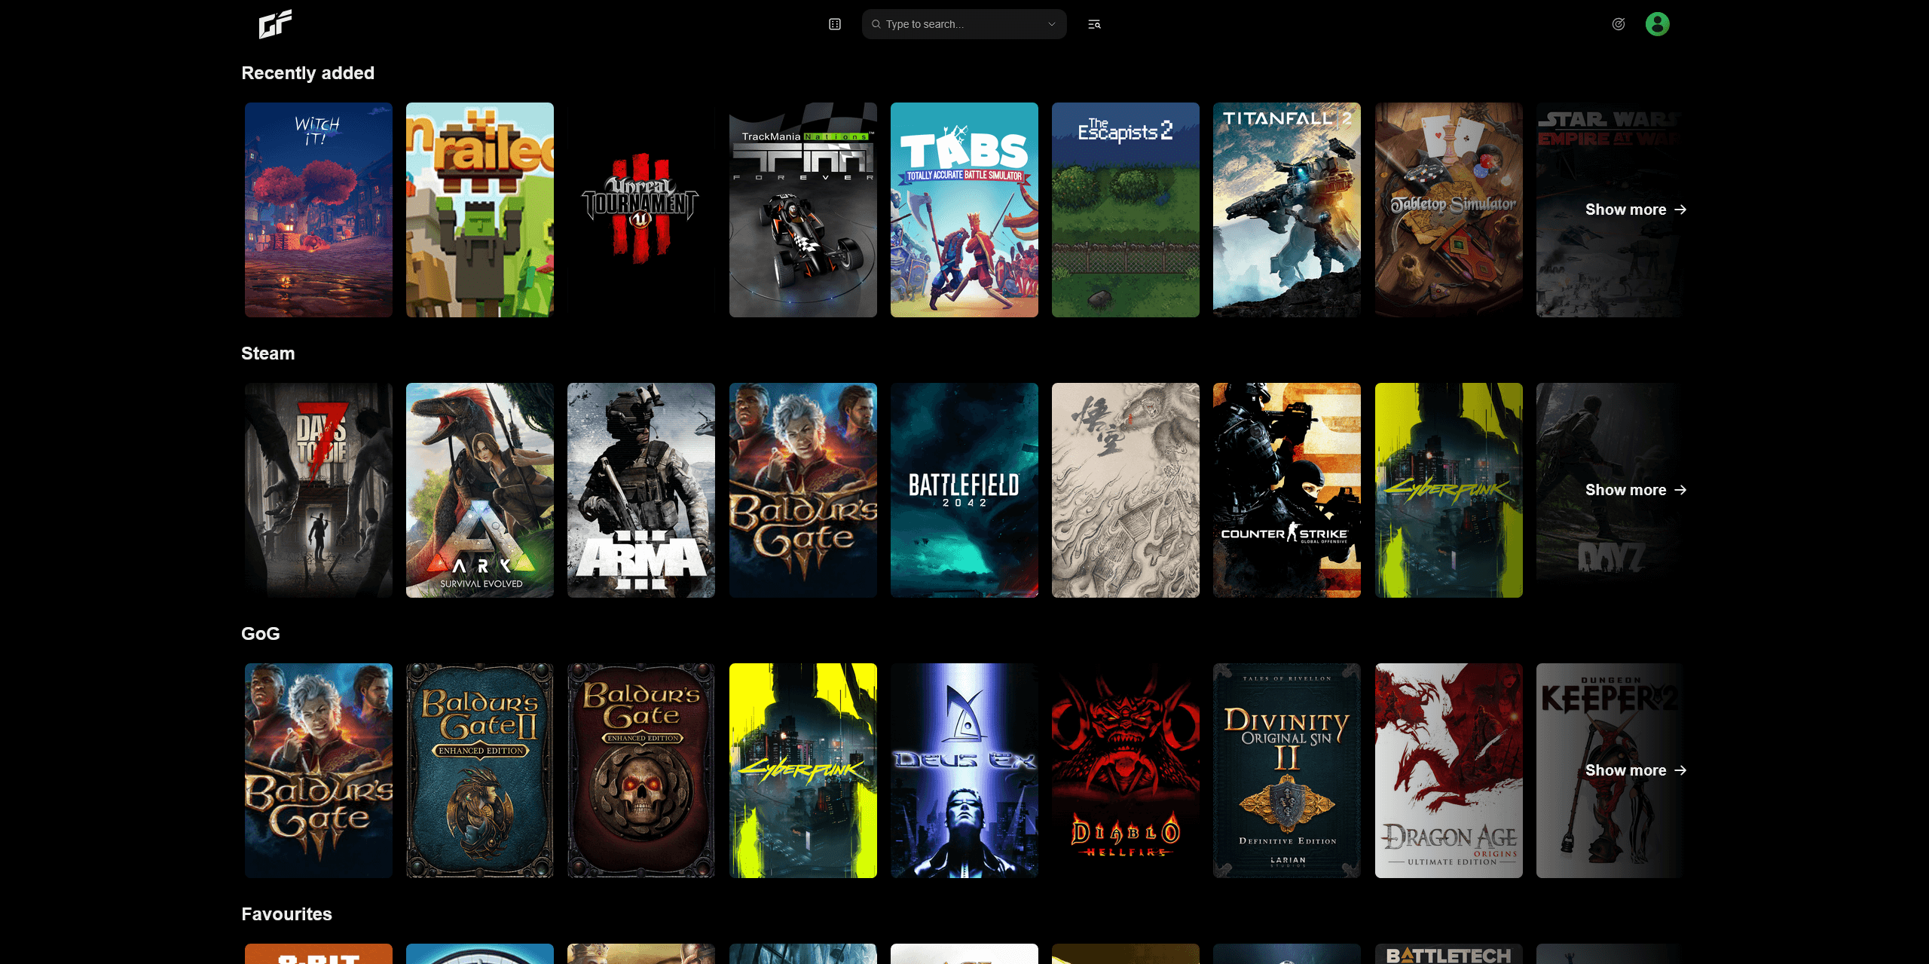Show more Recently added games
Viewport: 1929px width, 964px height.
tap(1635, 210)
